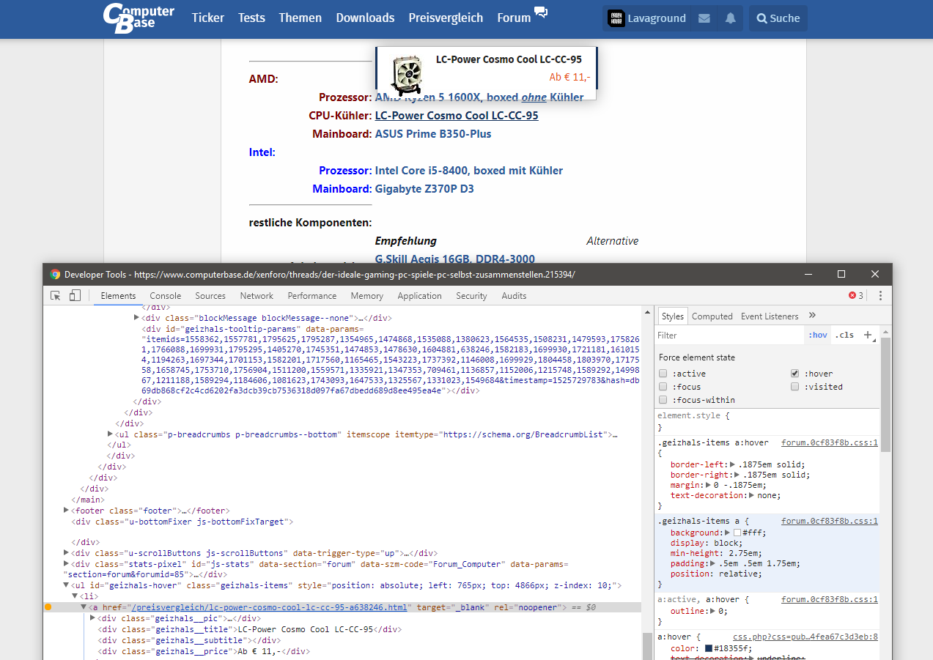Show more Styles panel tabs chevron
This screenshot has width=933, height=660.
pos(812,316)
